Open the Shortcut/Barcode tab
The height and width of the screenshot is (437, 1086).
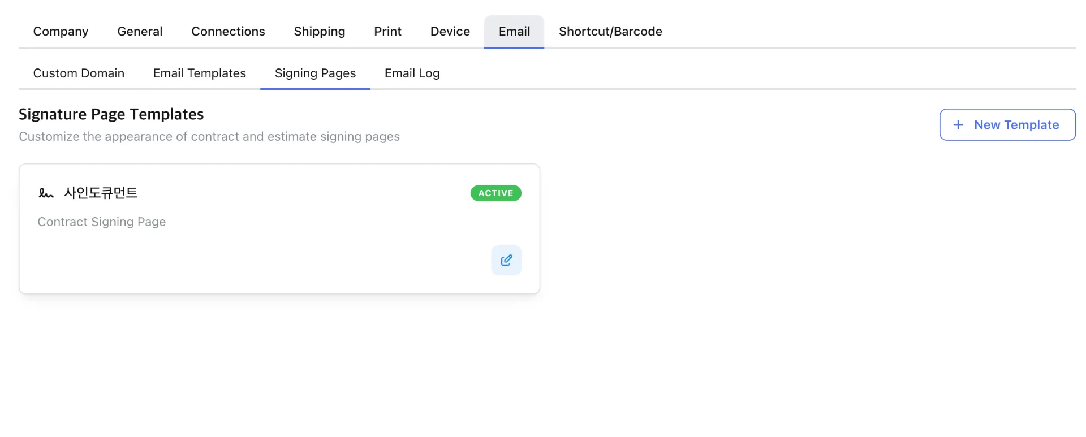point(610,32)
